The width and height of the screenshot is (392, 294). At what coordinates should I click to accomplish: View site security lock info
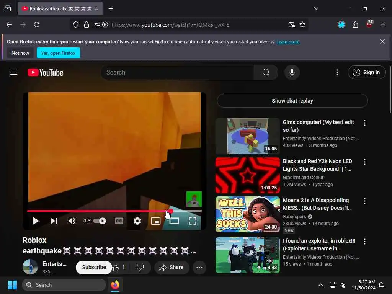(x=87, y=24)
